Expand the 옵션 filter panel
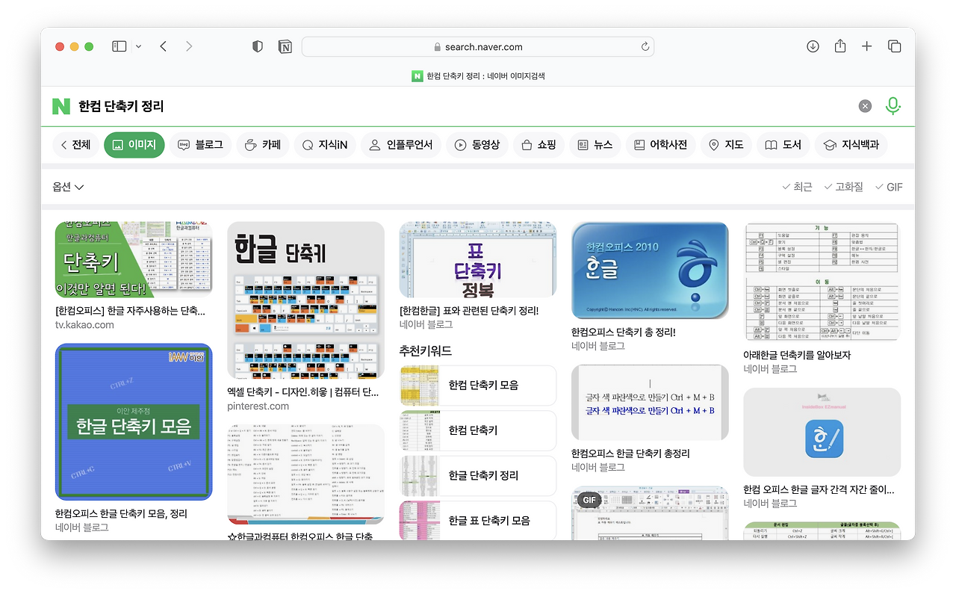The height and width of the screenshot is (594, 956). 67,187
